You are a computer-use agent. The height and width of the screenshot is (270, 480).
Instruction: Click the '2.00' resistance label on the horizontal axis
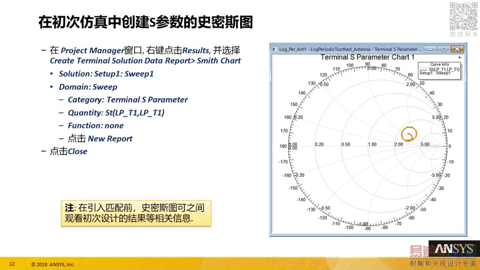tap(399, 144)
